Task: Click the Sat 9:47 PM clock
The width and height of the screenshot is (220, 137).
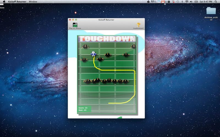Action: [206, 2]
